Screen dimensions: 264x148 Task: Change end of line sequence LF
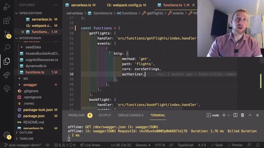171,145
